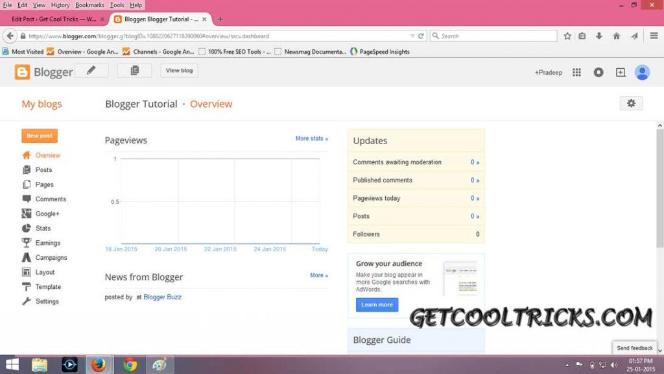Click the Learn more button
Image resolution: width=664 pixels, height=374 pixels.
377,305
